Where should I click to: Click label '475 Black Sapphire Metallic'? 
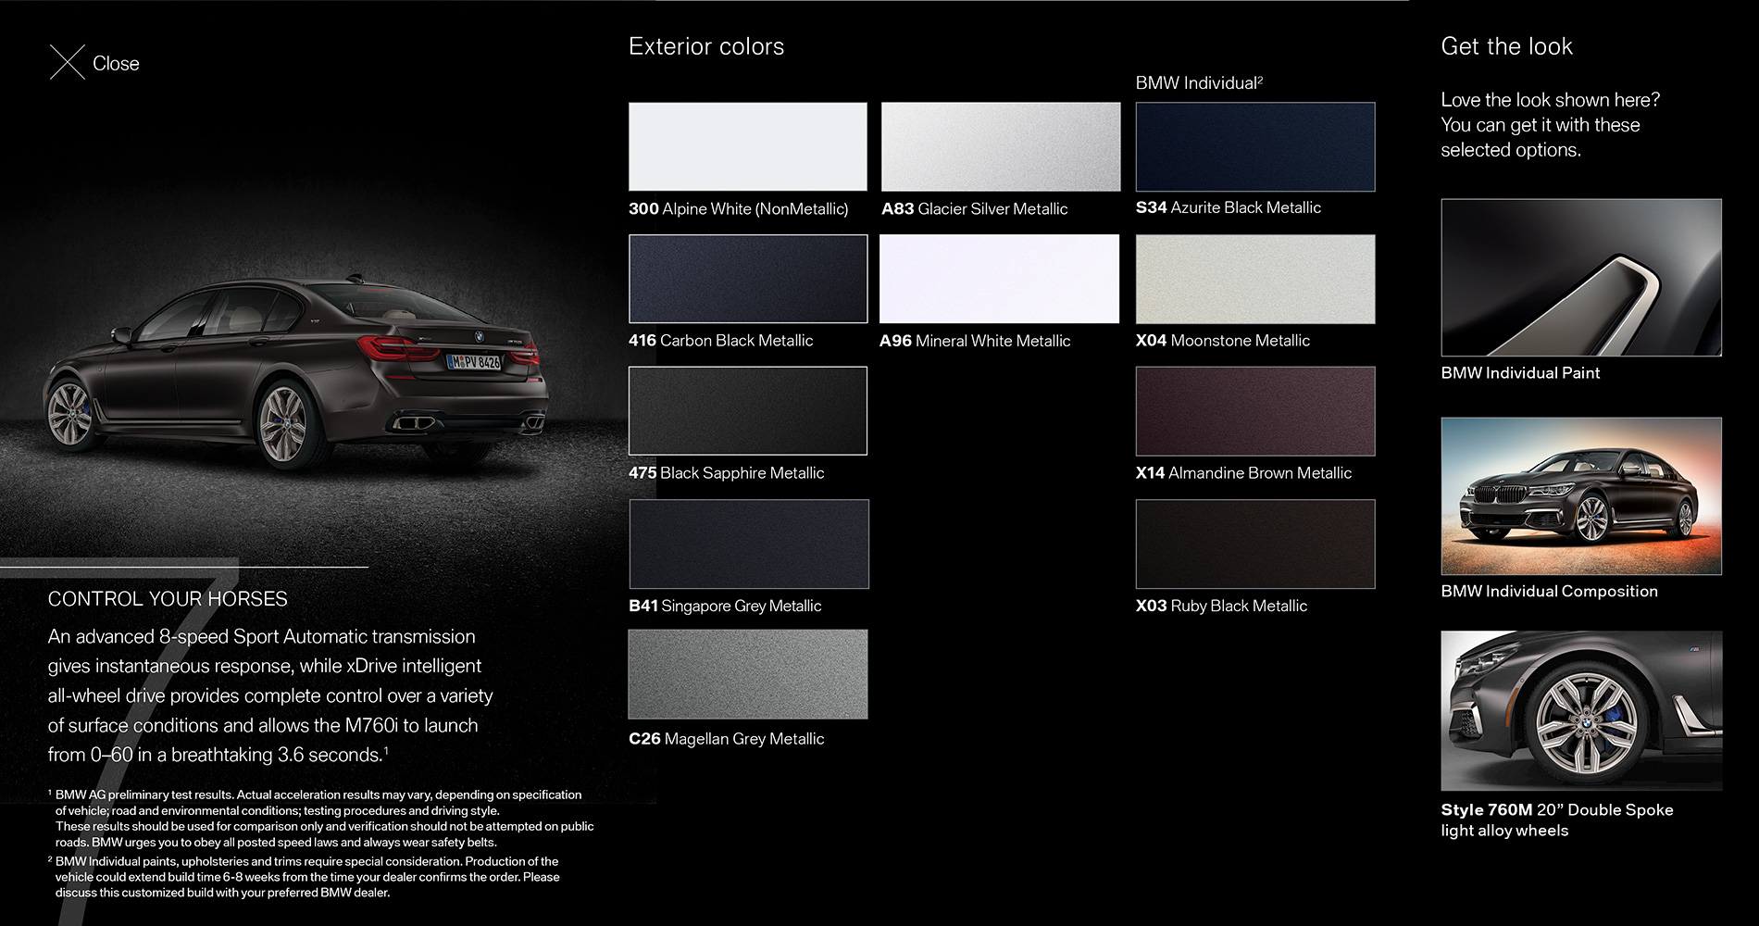coord(726,473)
